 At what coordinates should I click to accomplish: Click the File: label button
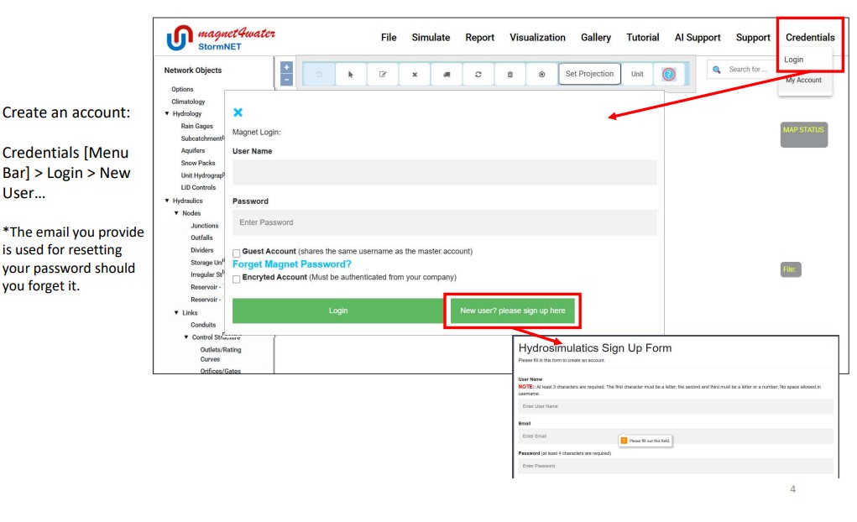click(x=791, y=269)
